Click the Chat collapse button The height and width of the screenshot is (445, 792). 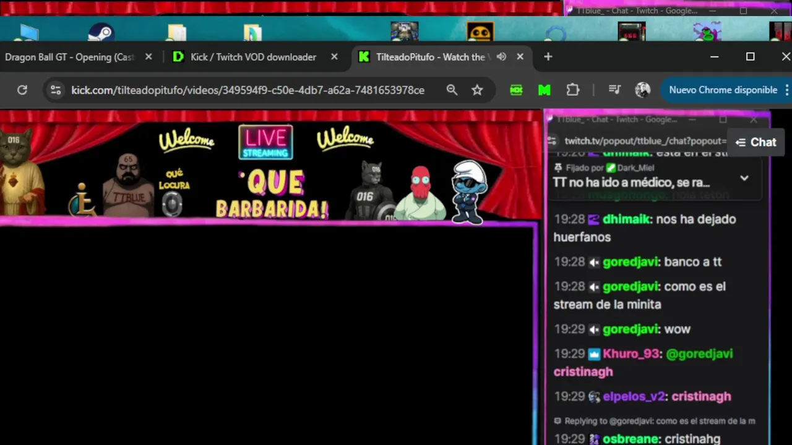[755, 142]
